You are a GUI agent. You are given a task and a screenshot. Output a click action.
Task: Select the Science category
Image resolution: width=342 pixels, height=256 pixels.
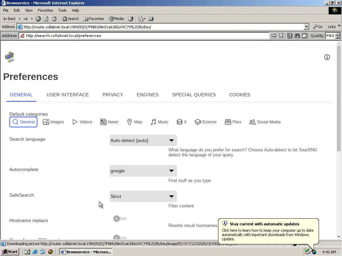click(205, 122)
